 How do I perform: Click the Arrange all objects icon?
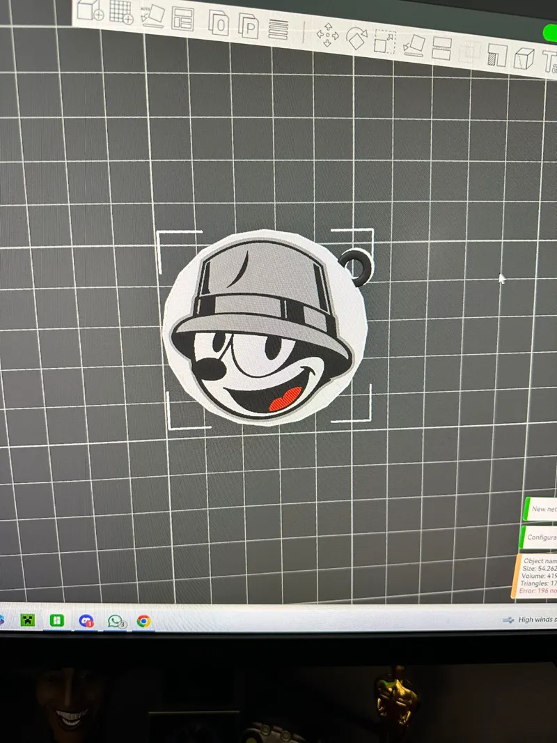[182, 20]
